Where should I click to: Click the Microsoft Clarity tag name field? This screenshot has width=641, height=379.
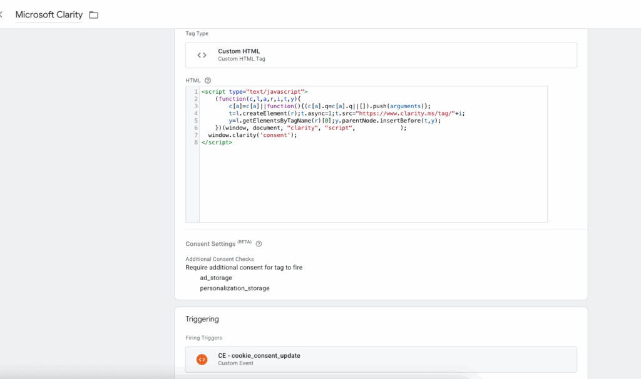[x=49, y=15]
